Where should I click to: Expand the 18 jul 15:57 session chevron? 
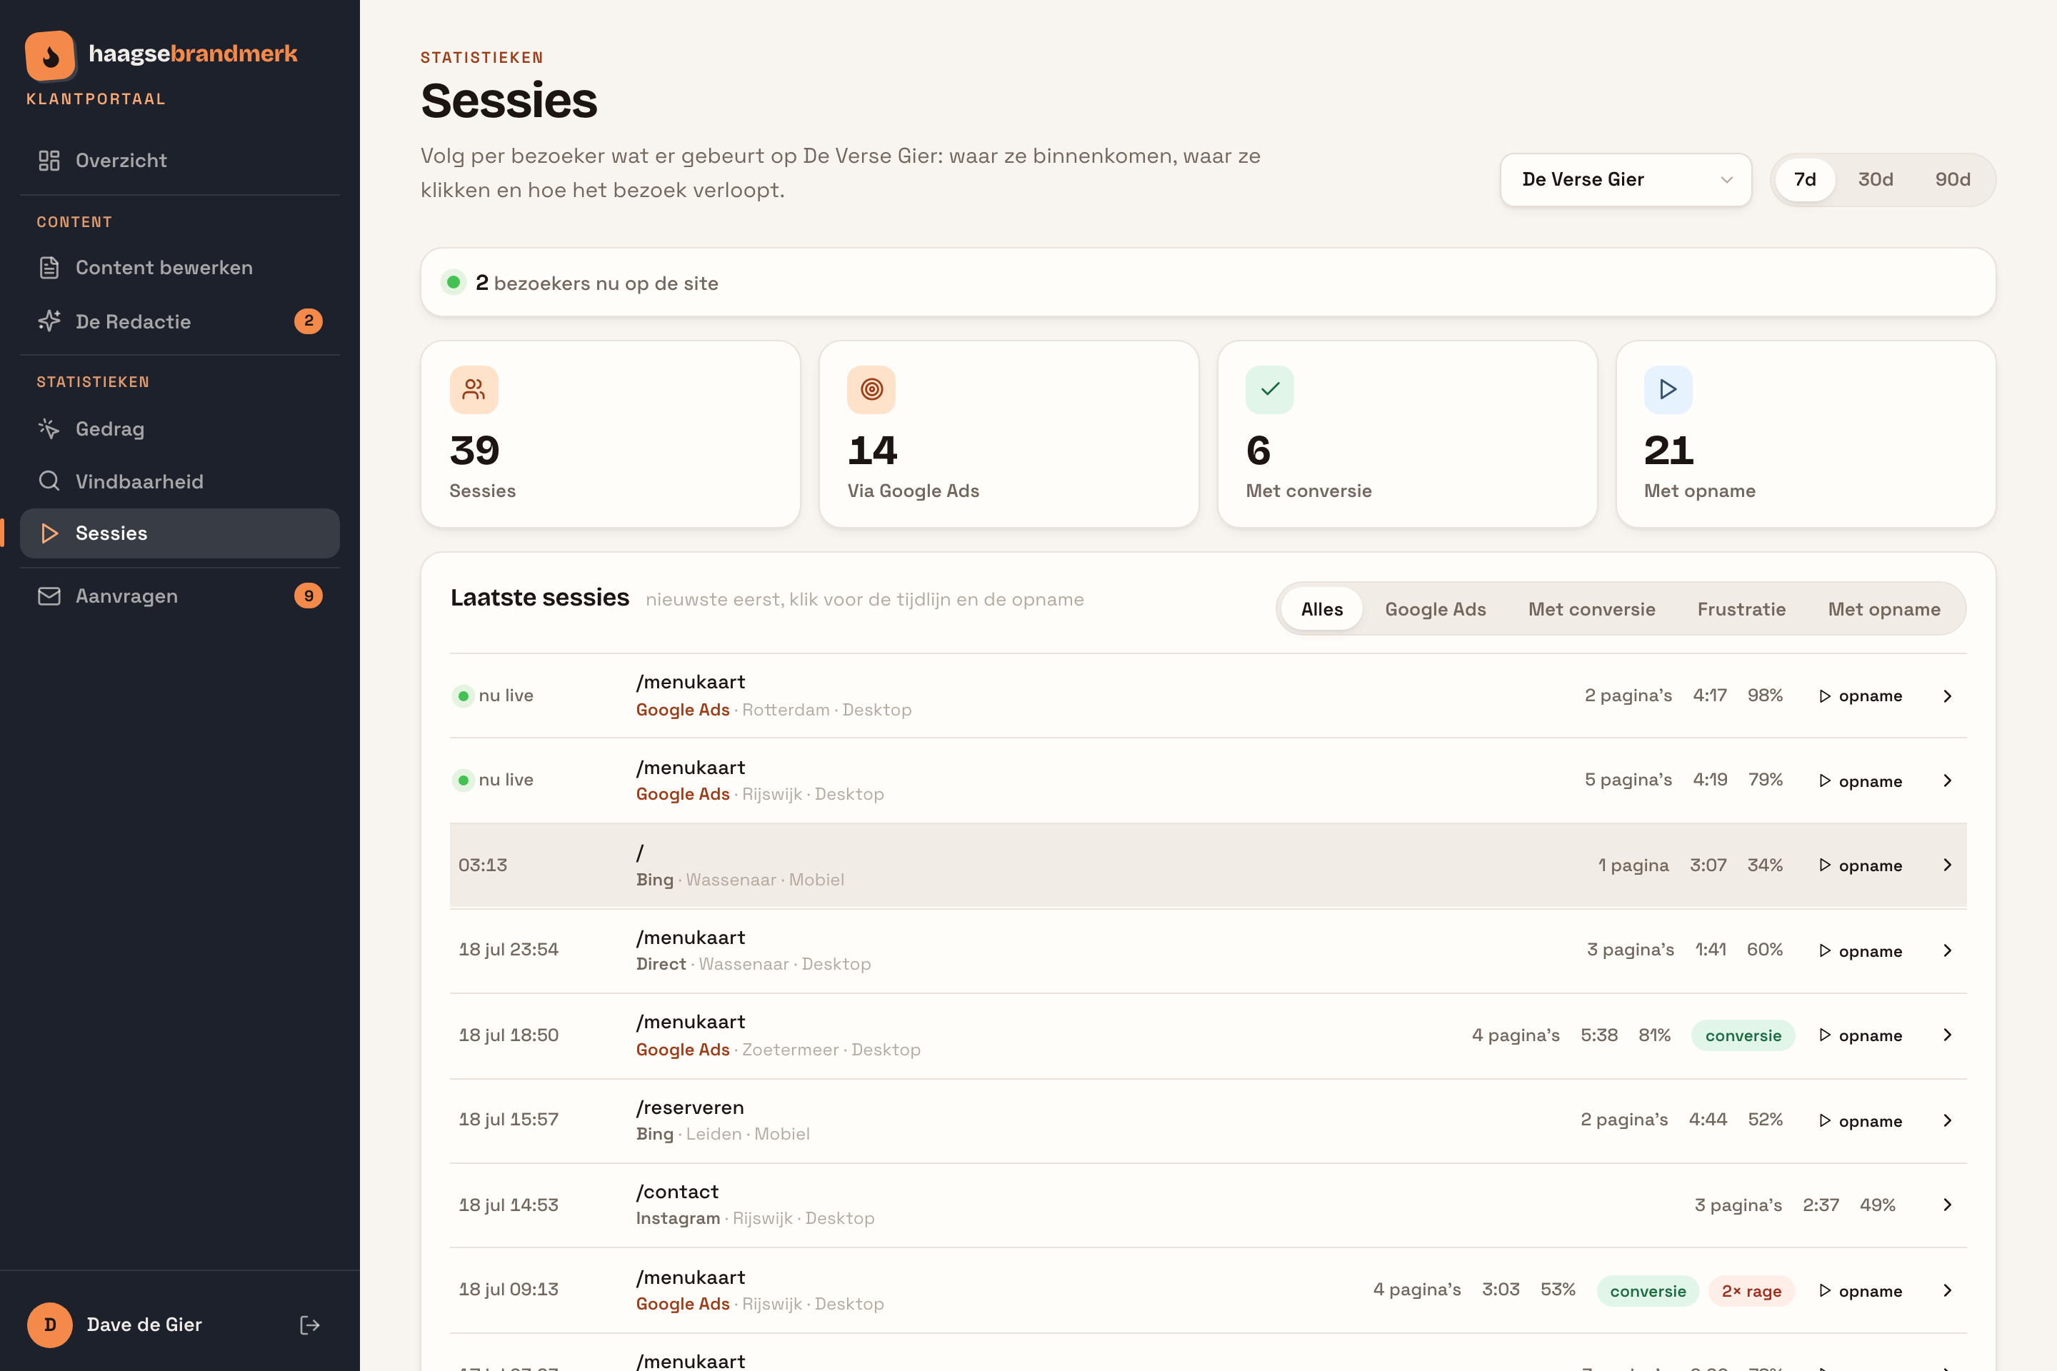point(1948,1120)
